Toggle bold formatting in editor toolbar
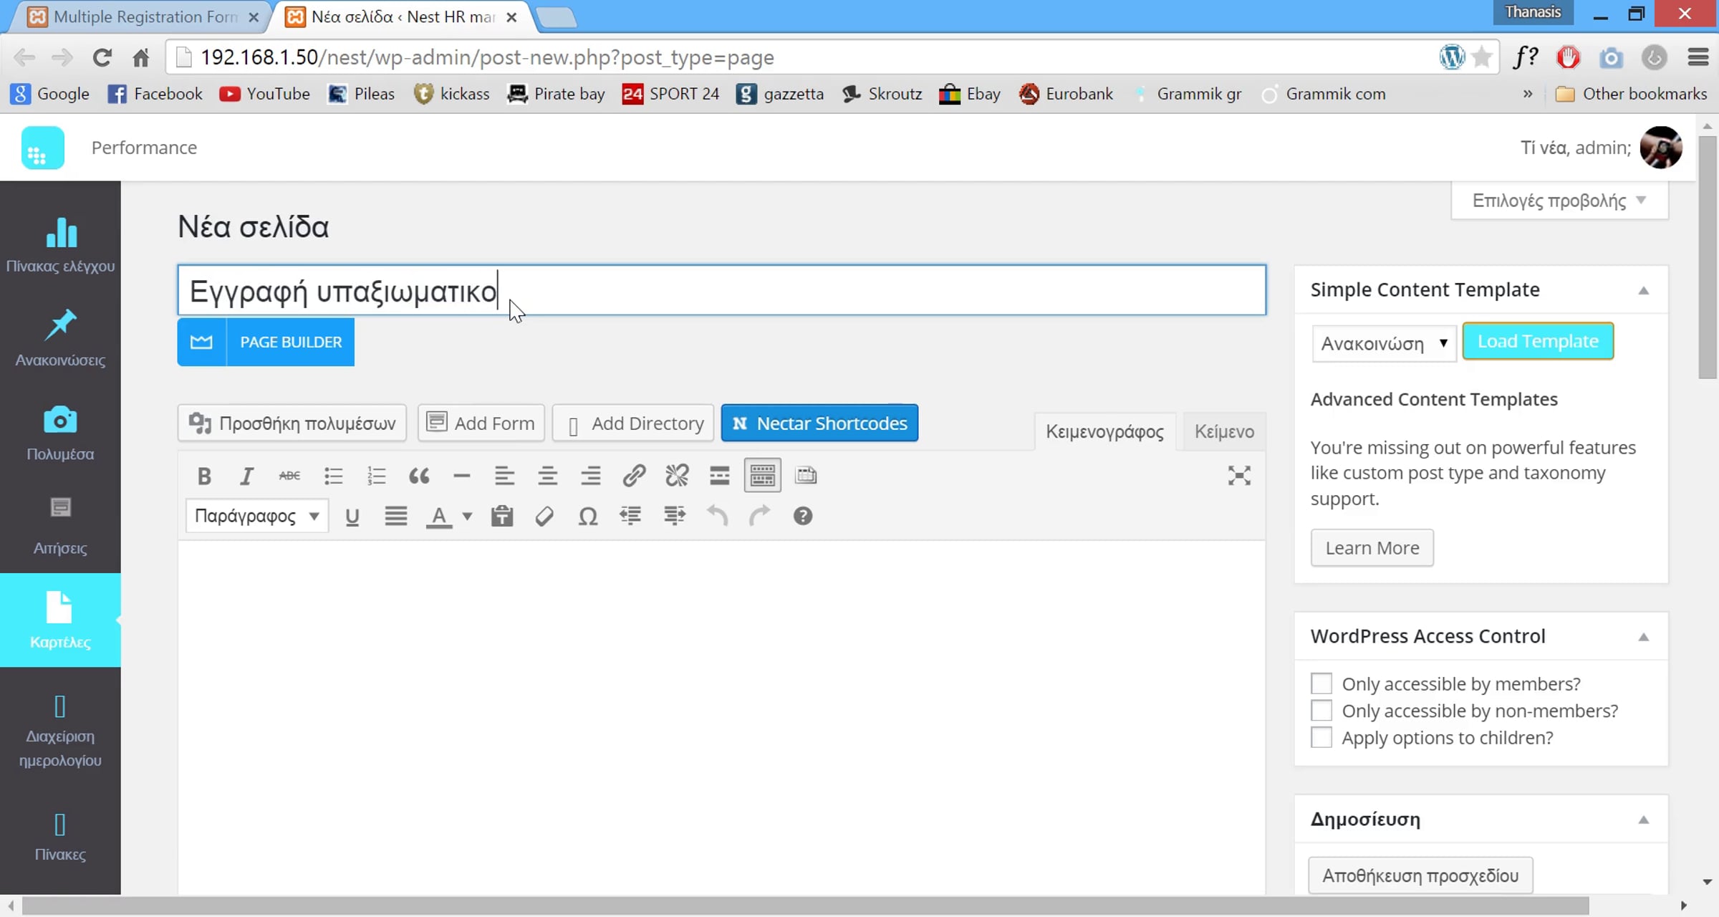1719x917 pixels. (204, 476)
